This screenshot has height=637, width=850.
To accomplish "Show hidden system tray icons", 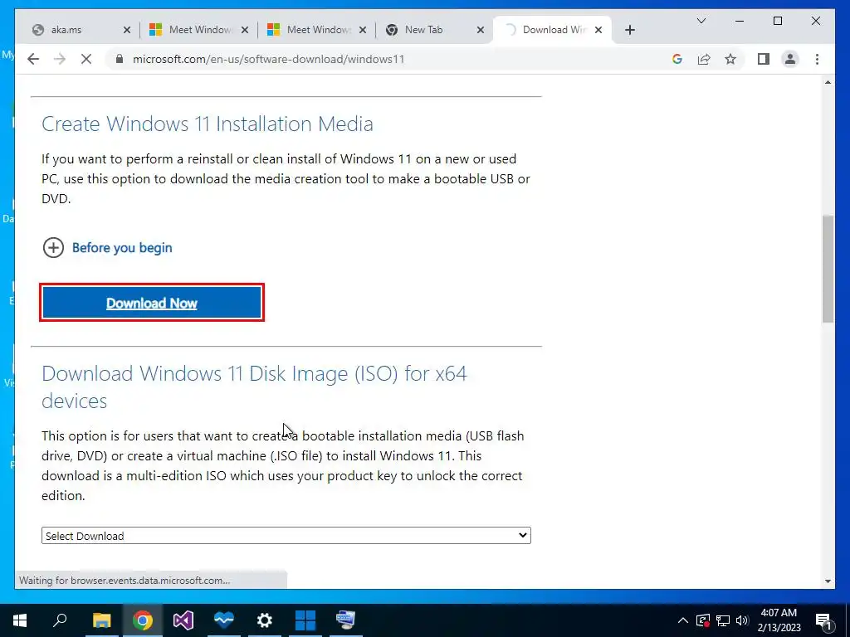I will 683,620.
